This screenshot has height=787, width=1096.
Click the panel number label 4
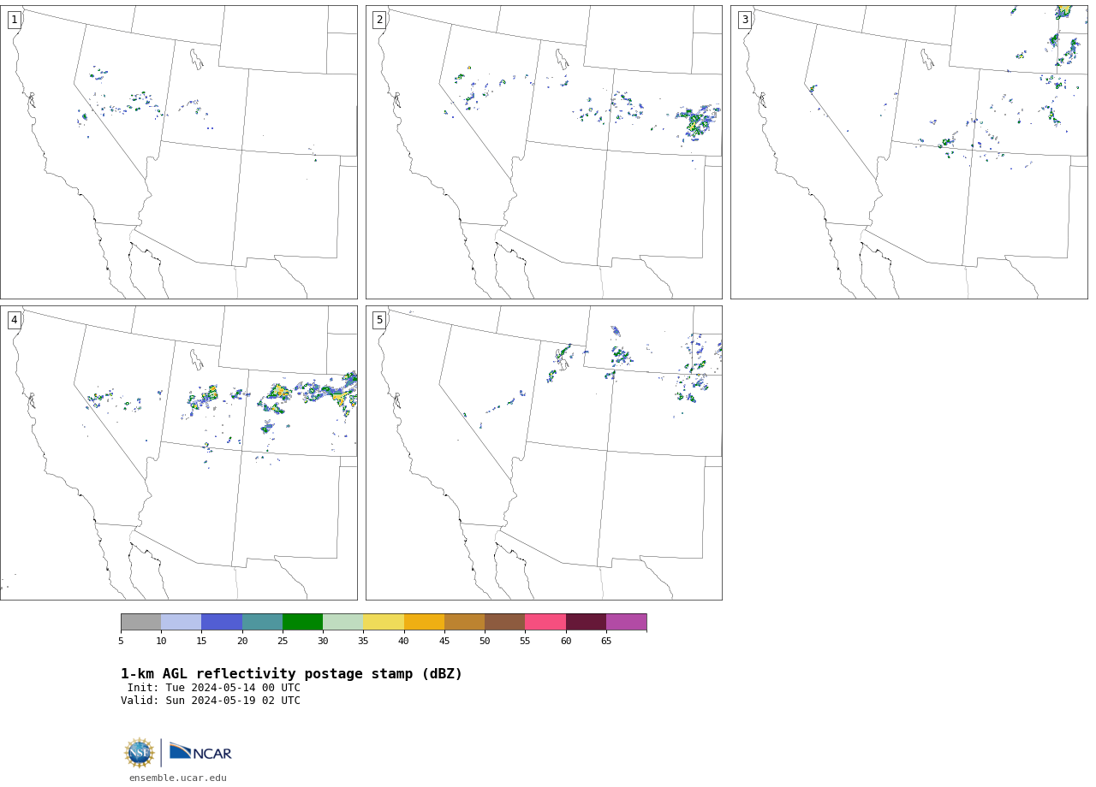(15, 320)
